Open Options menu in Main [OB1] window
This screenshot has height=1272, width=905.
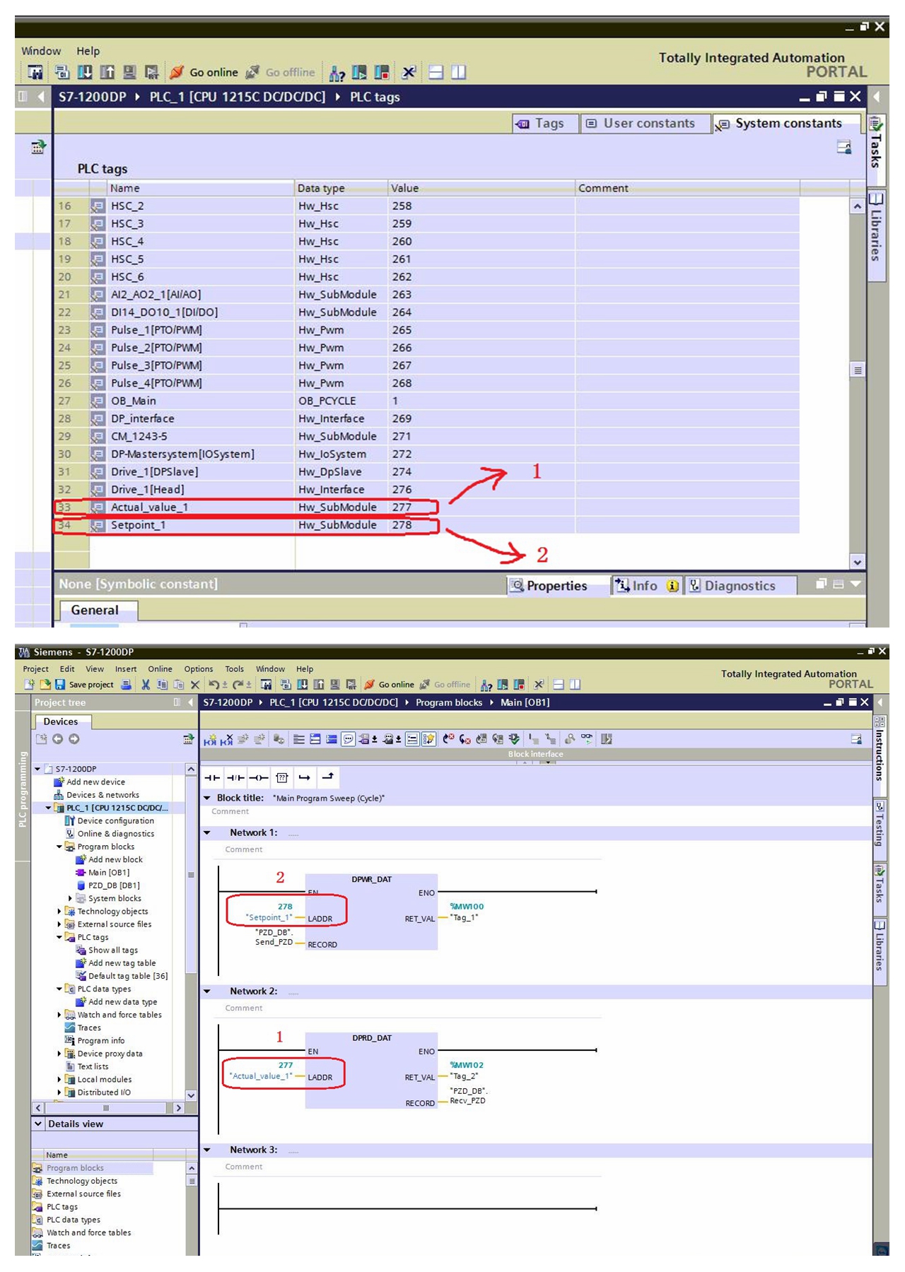coord(199,669)
